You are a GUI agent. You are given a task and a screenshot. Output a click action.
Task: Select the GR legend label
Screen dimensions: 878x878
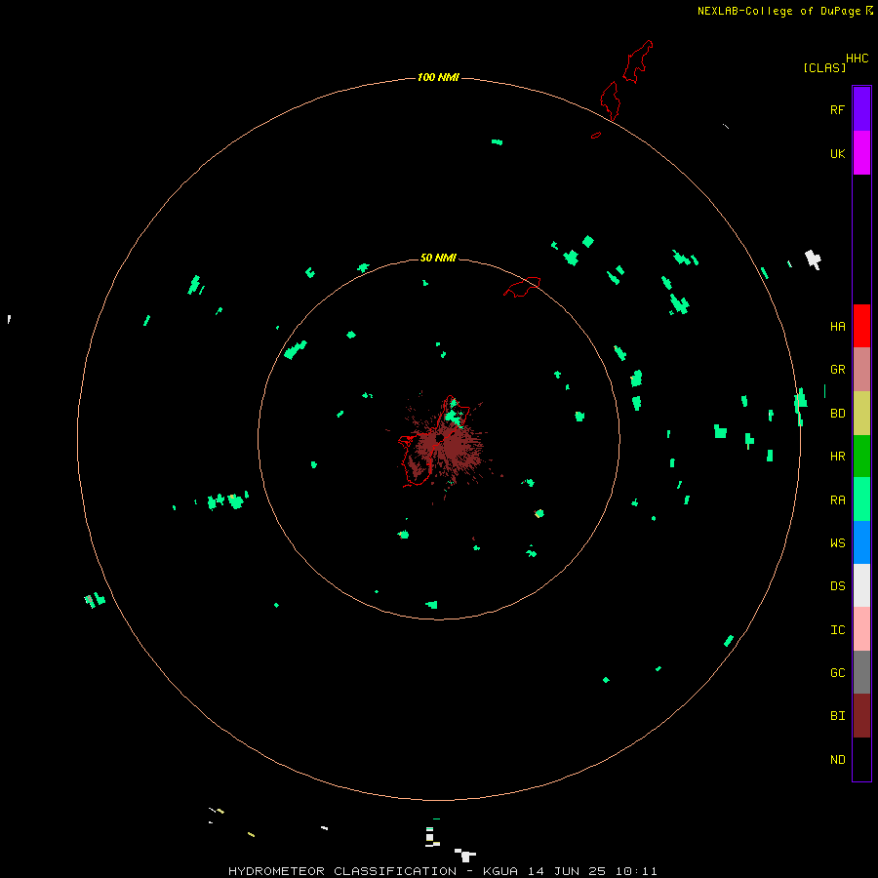pos(837,369)
